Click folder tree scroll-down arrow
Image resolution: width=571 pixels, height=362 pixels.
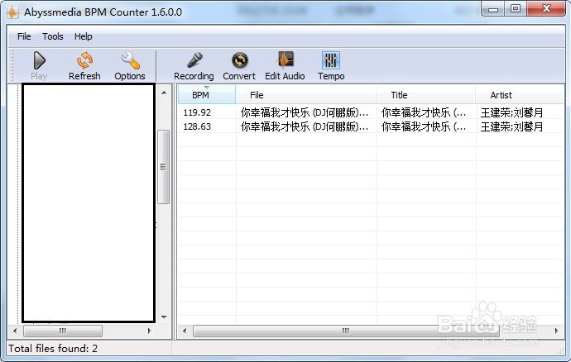[164, 317]
